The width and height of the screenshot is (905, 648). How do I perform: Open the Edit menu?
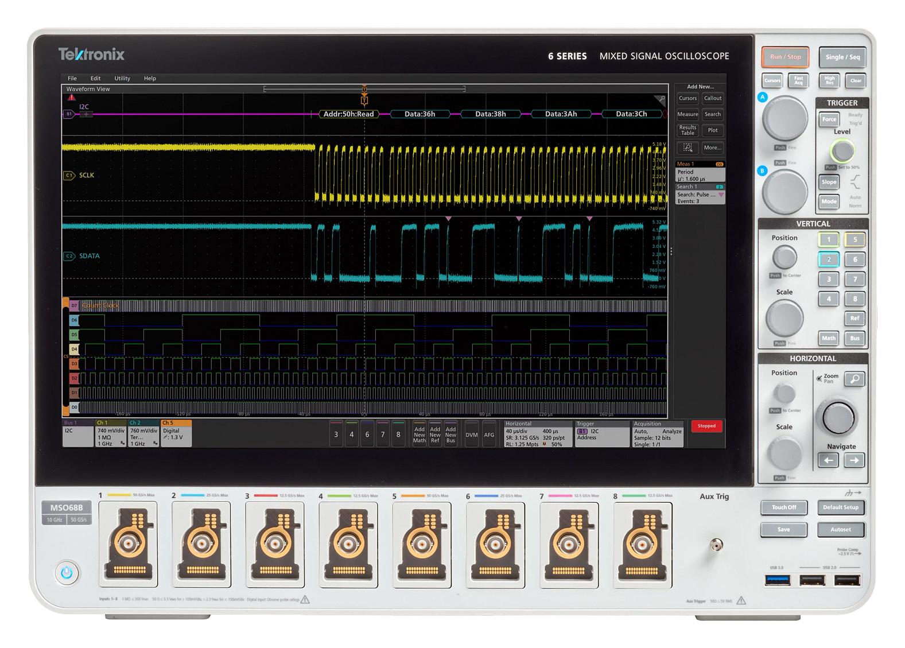click(x=95, y=78)
